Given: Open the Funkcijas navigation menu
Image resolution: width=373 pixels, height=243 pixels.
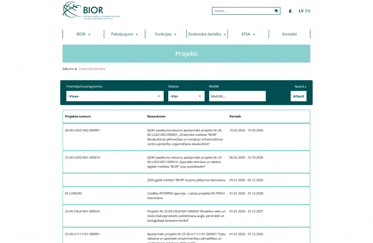Looking at the screenshot, I should 165,34.
